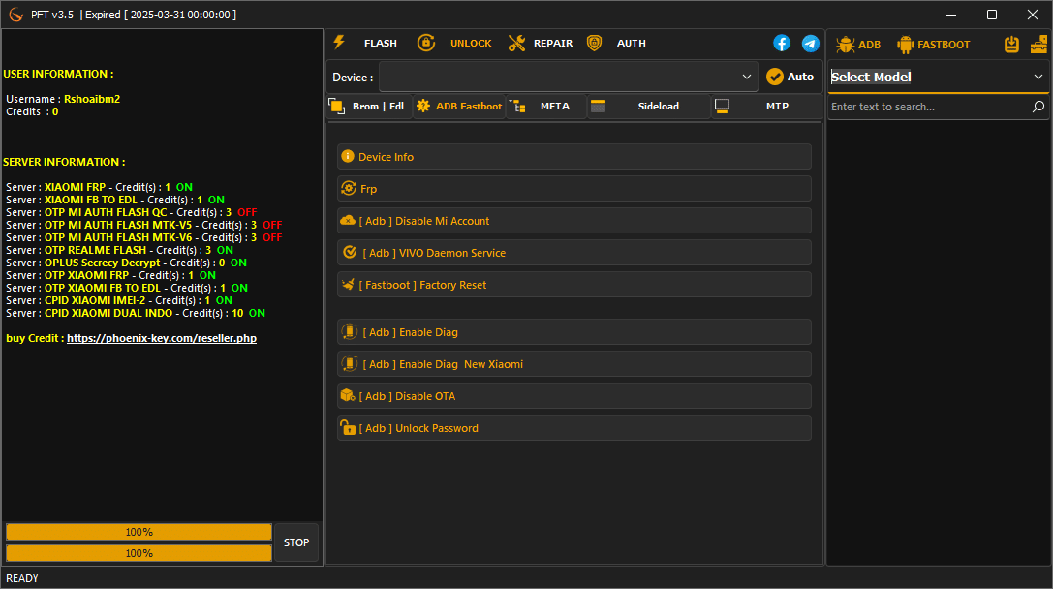
Task: Click the download/save icon near top right
Action: [1011, 43]
